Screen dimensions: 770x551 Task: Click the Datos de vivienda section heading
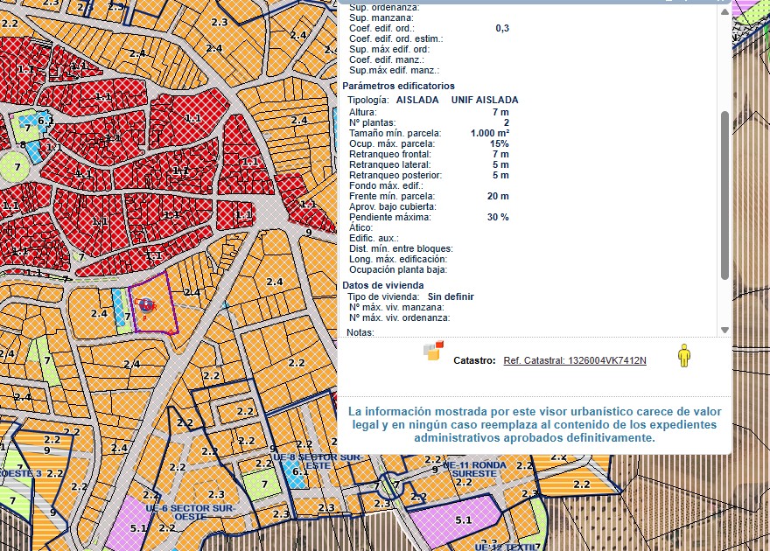(x=382, y=285)
